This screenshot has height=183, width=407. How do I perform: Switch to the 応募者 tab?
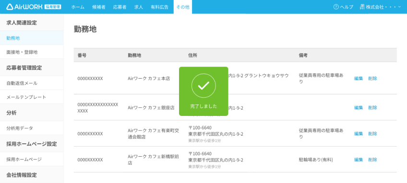coord(120,7)
